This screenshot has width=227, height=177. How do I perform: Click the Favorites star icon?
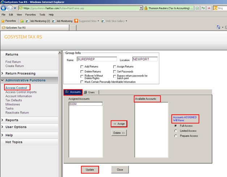point(4,21)
